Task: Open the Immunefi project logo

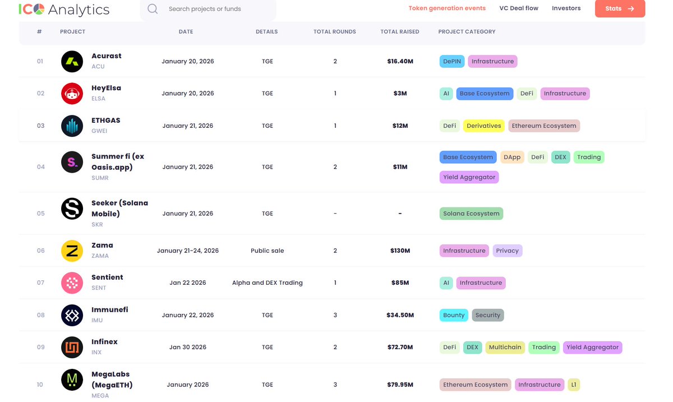Action: 72,315
